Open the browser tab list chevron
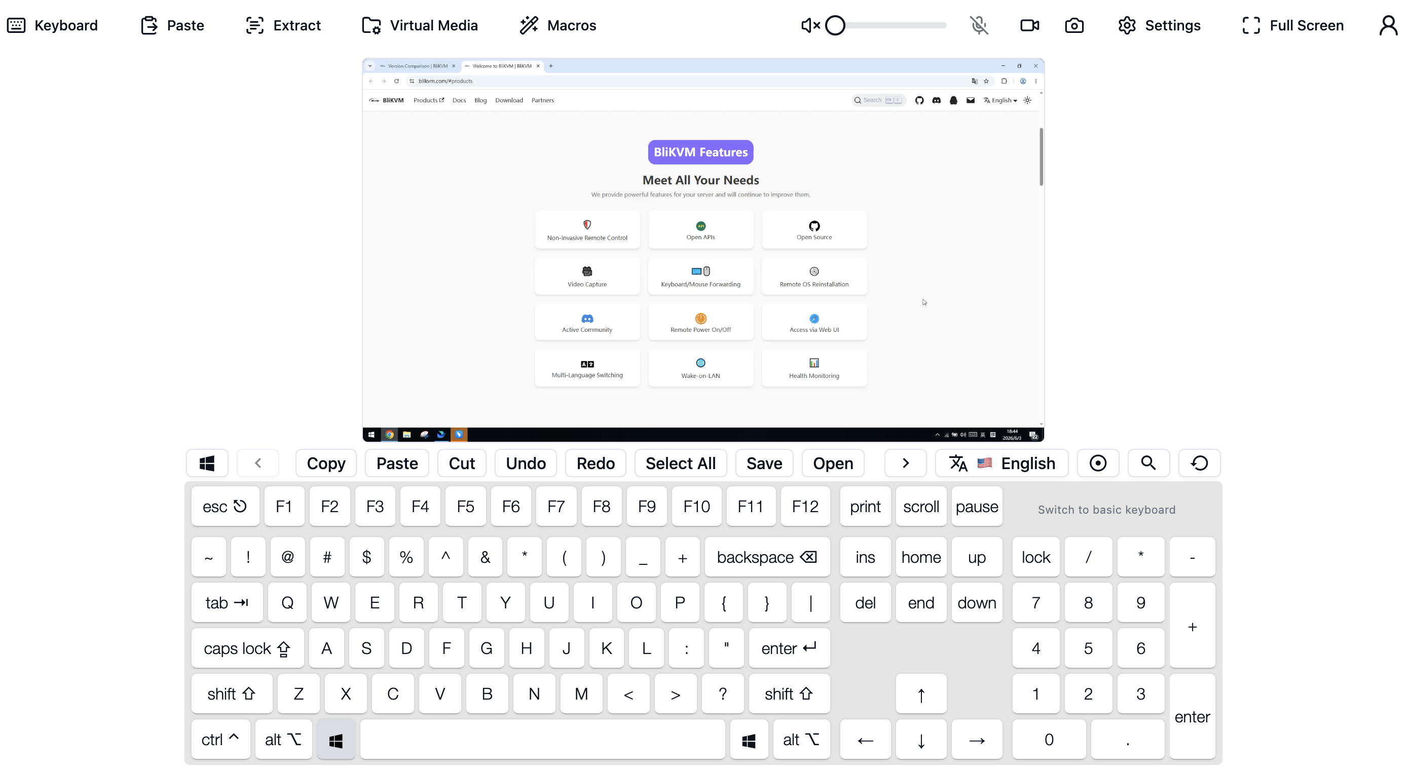 click(x=370, y=66)
